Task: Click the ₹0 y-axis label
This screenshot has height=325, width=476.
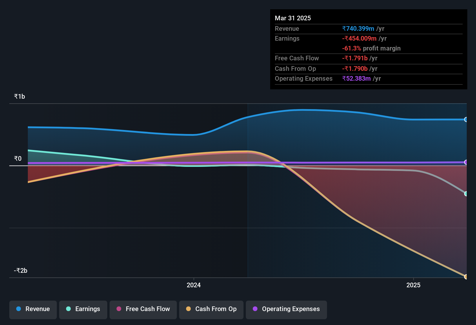Action: coord(18,158)
